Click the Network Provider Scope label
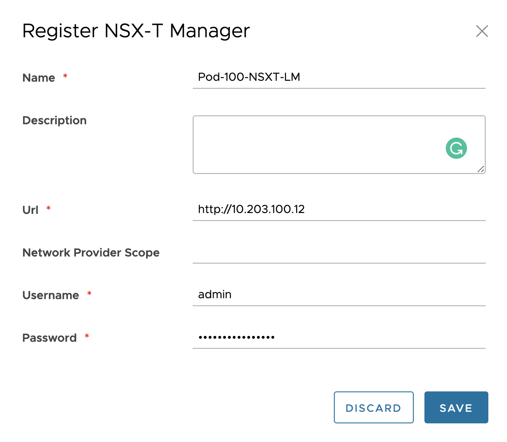 coord(91,253)
